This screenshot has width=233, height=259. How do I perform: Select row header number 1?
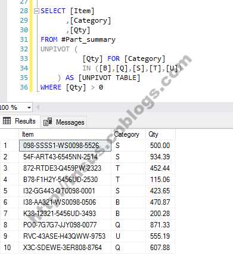point(10,146)
